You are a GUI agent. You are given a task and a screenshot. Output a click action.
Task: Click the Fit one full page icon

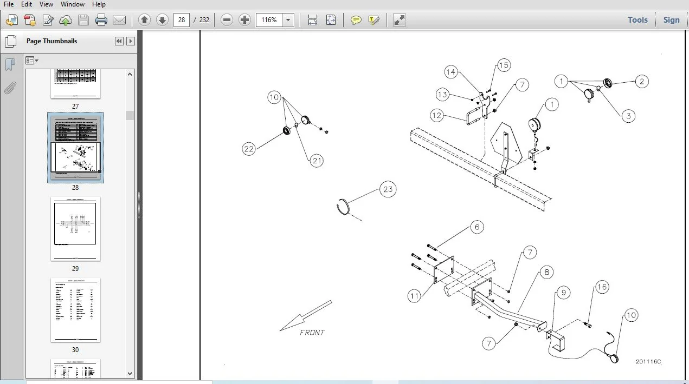(331, 20)
